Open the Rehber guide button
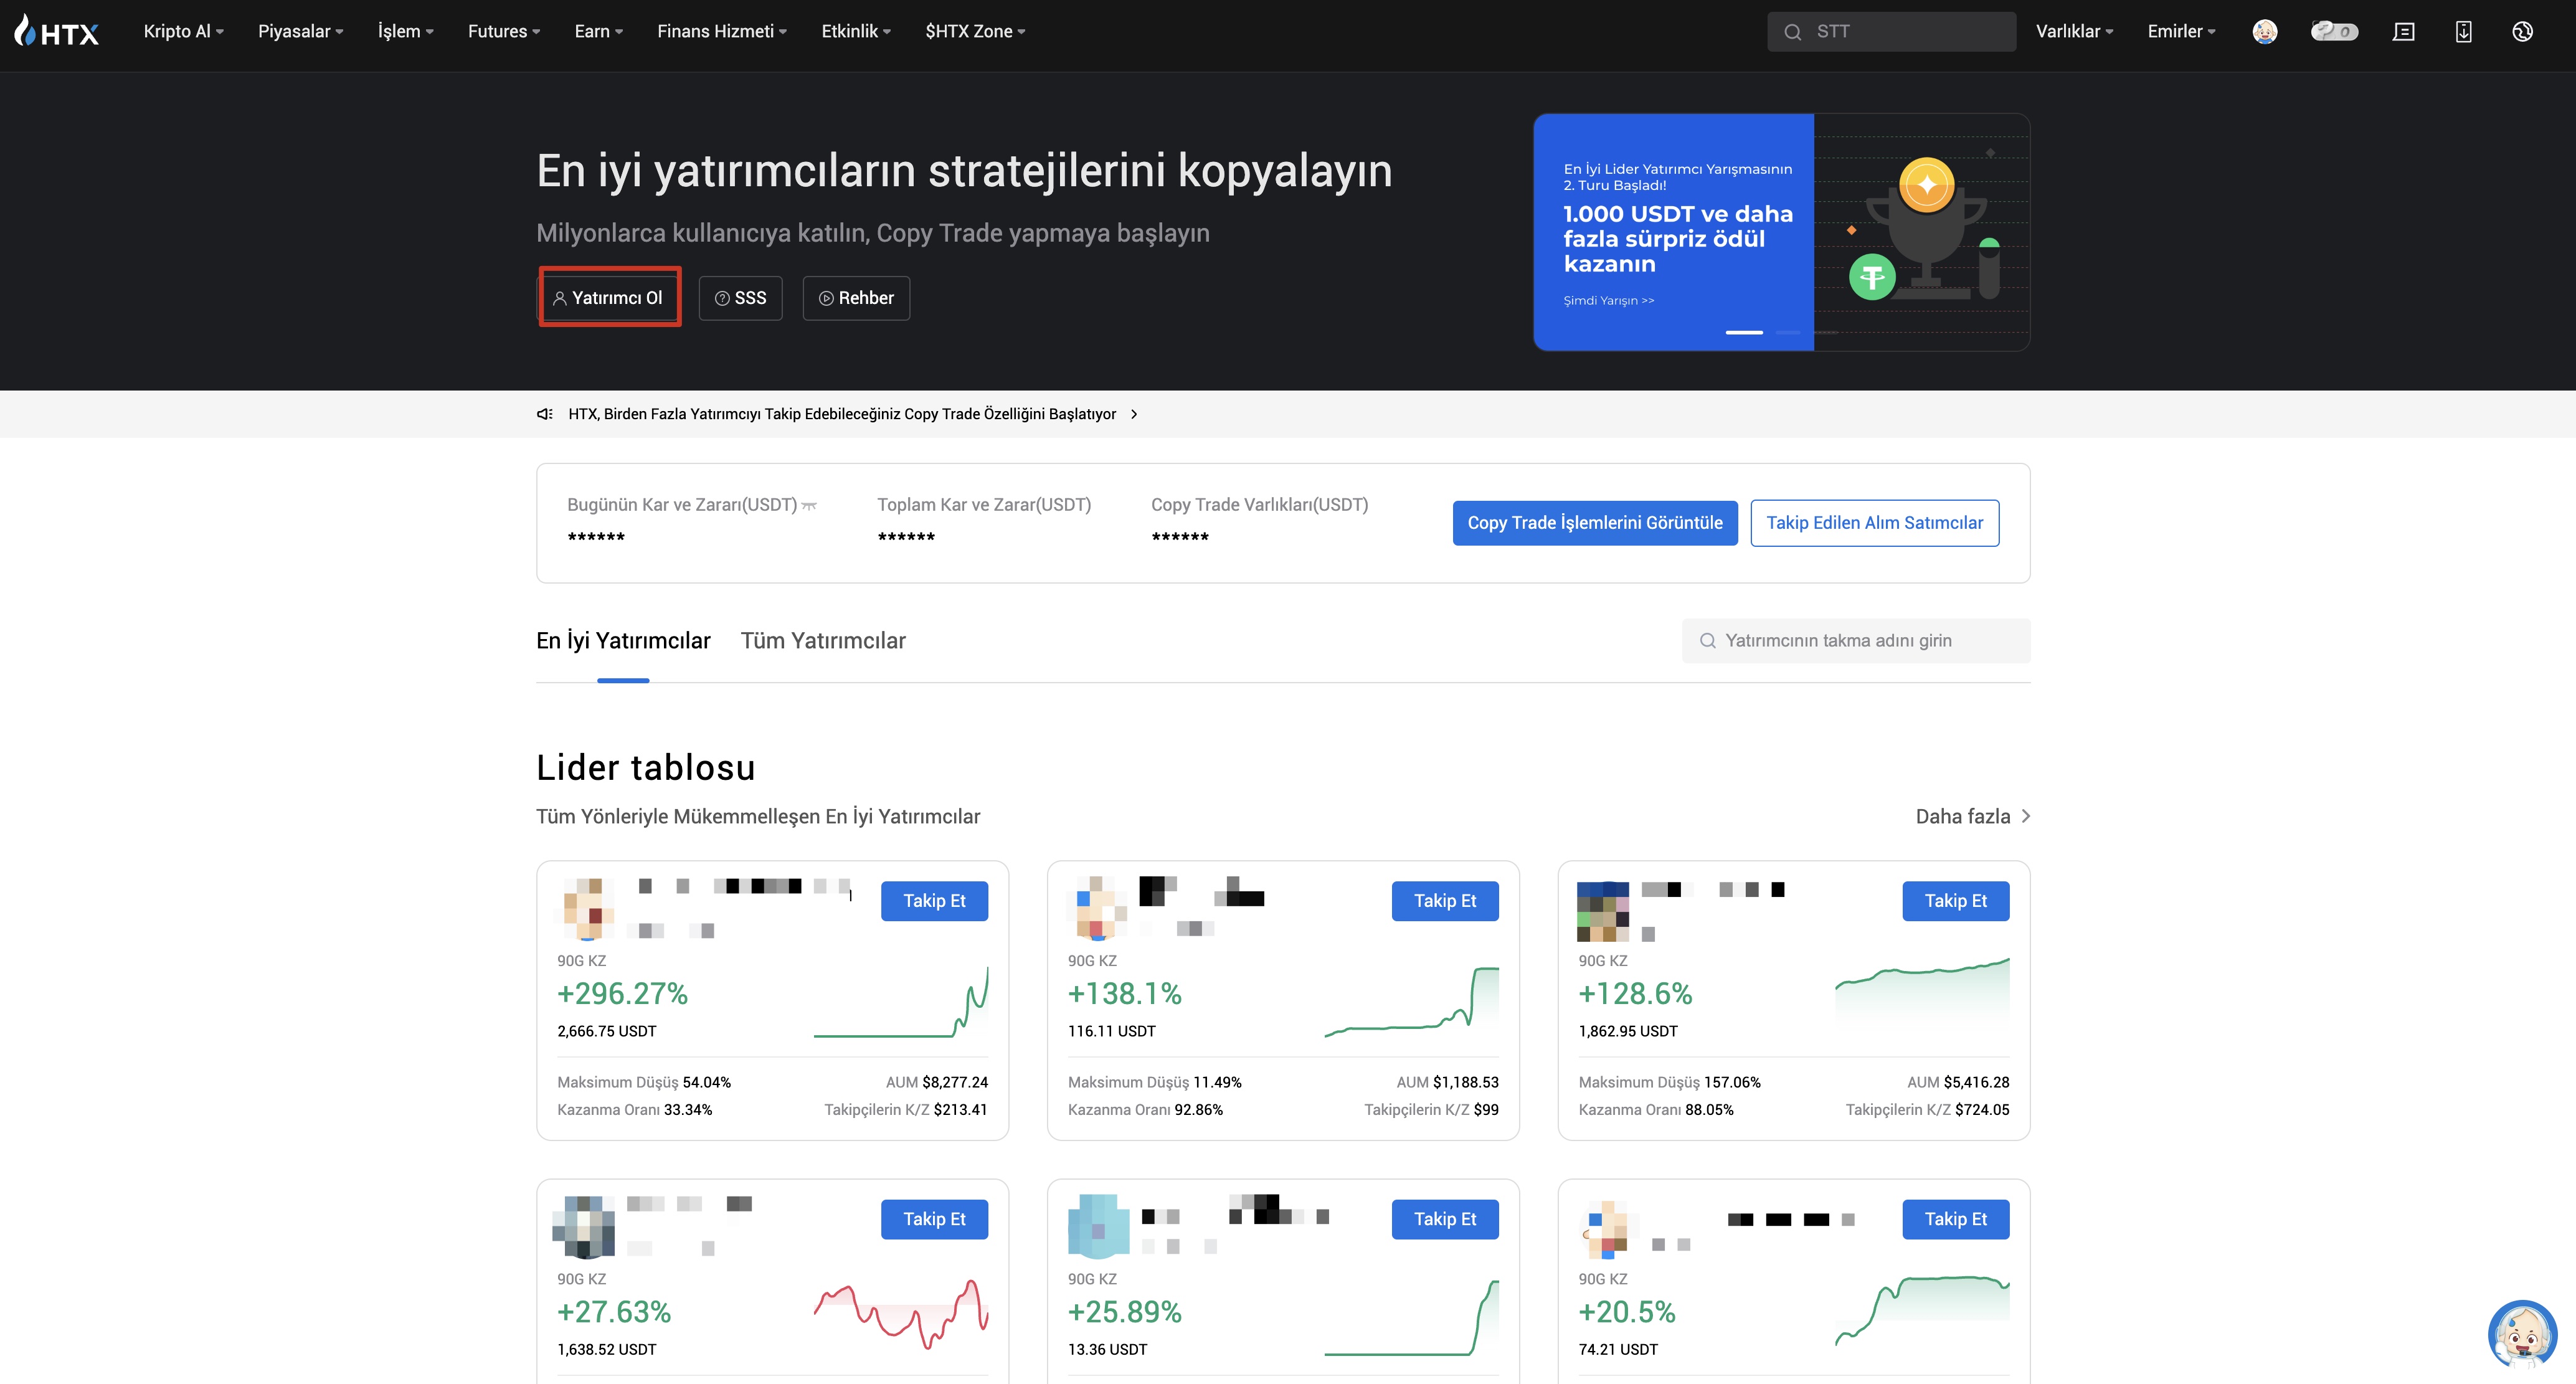Screen dimensions: 2576x1384 click(x=856, y=298)
